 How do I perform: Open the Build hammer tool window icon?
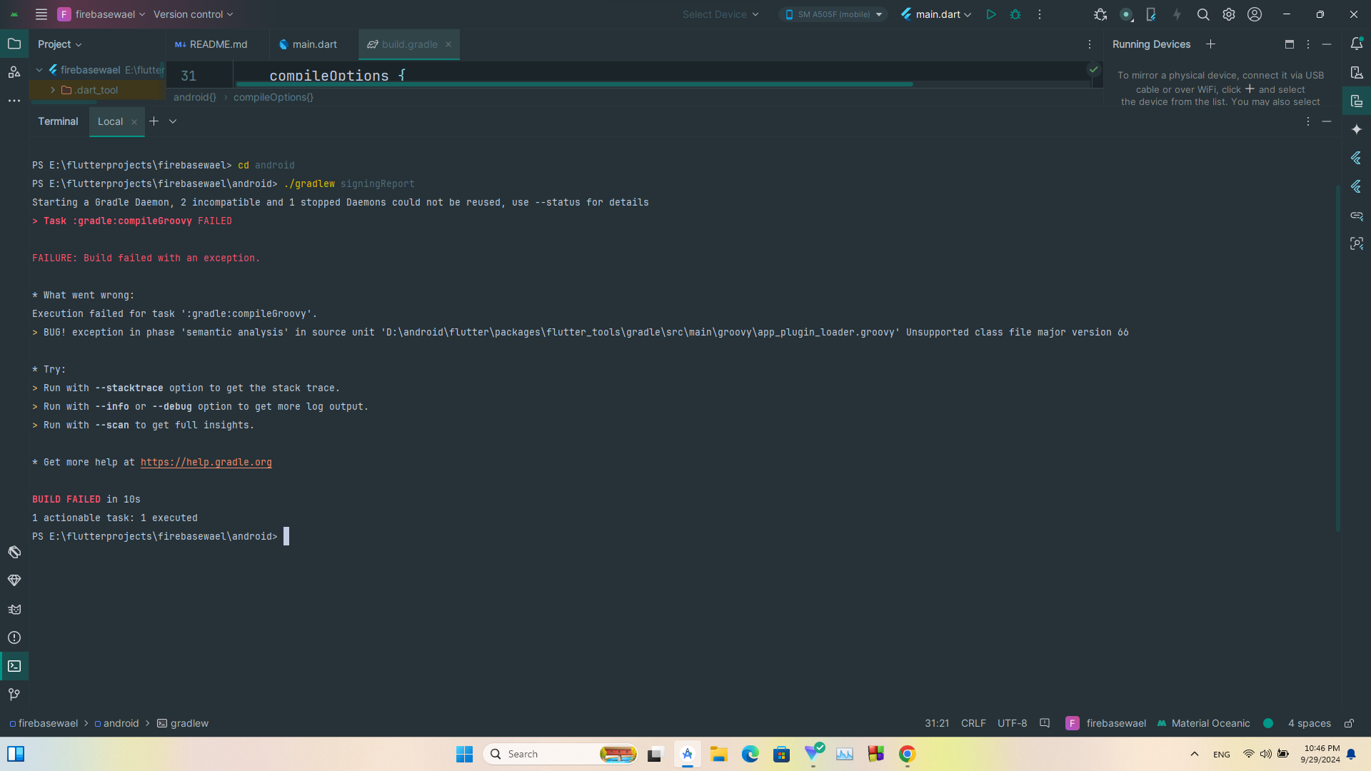click(14, 552)
